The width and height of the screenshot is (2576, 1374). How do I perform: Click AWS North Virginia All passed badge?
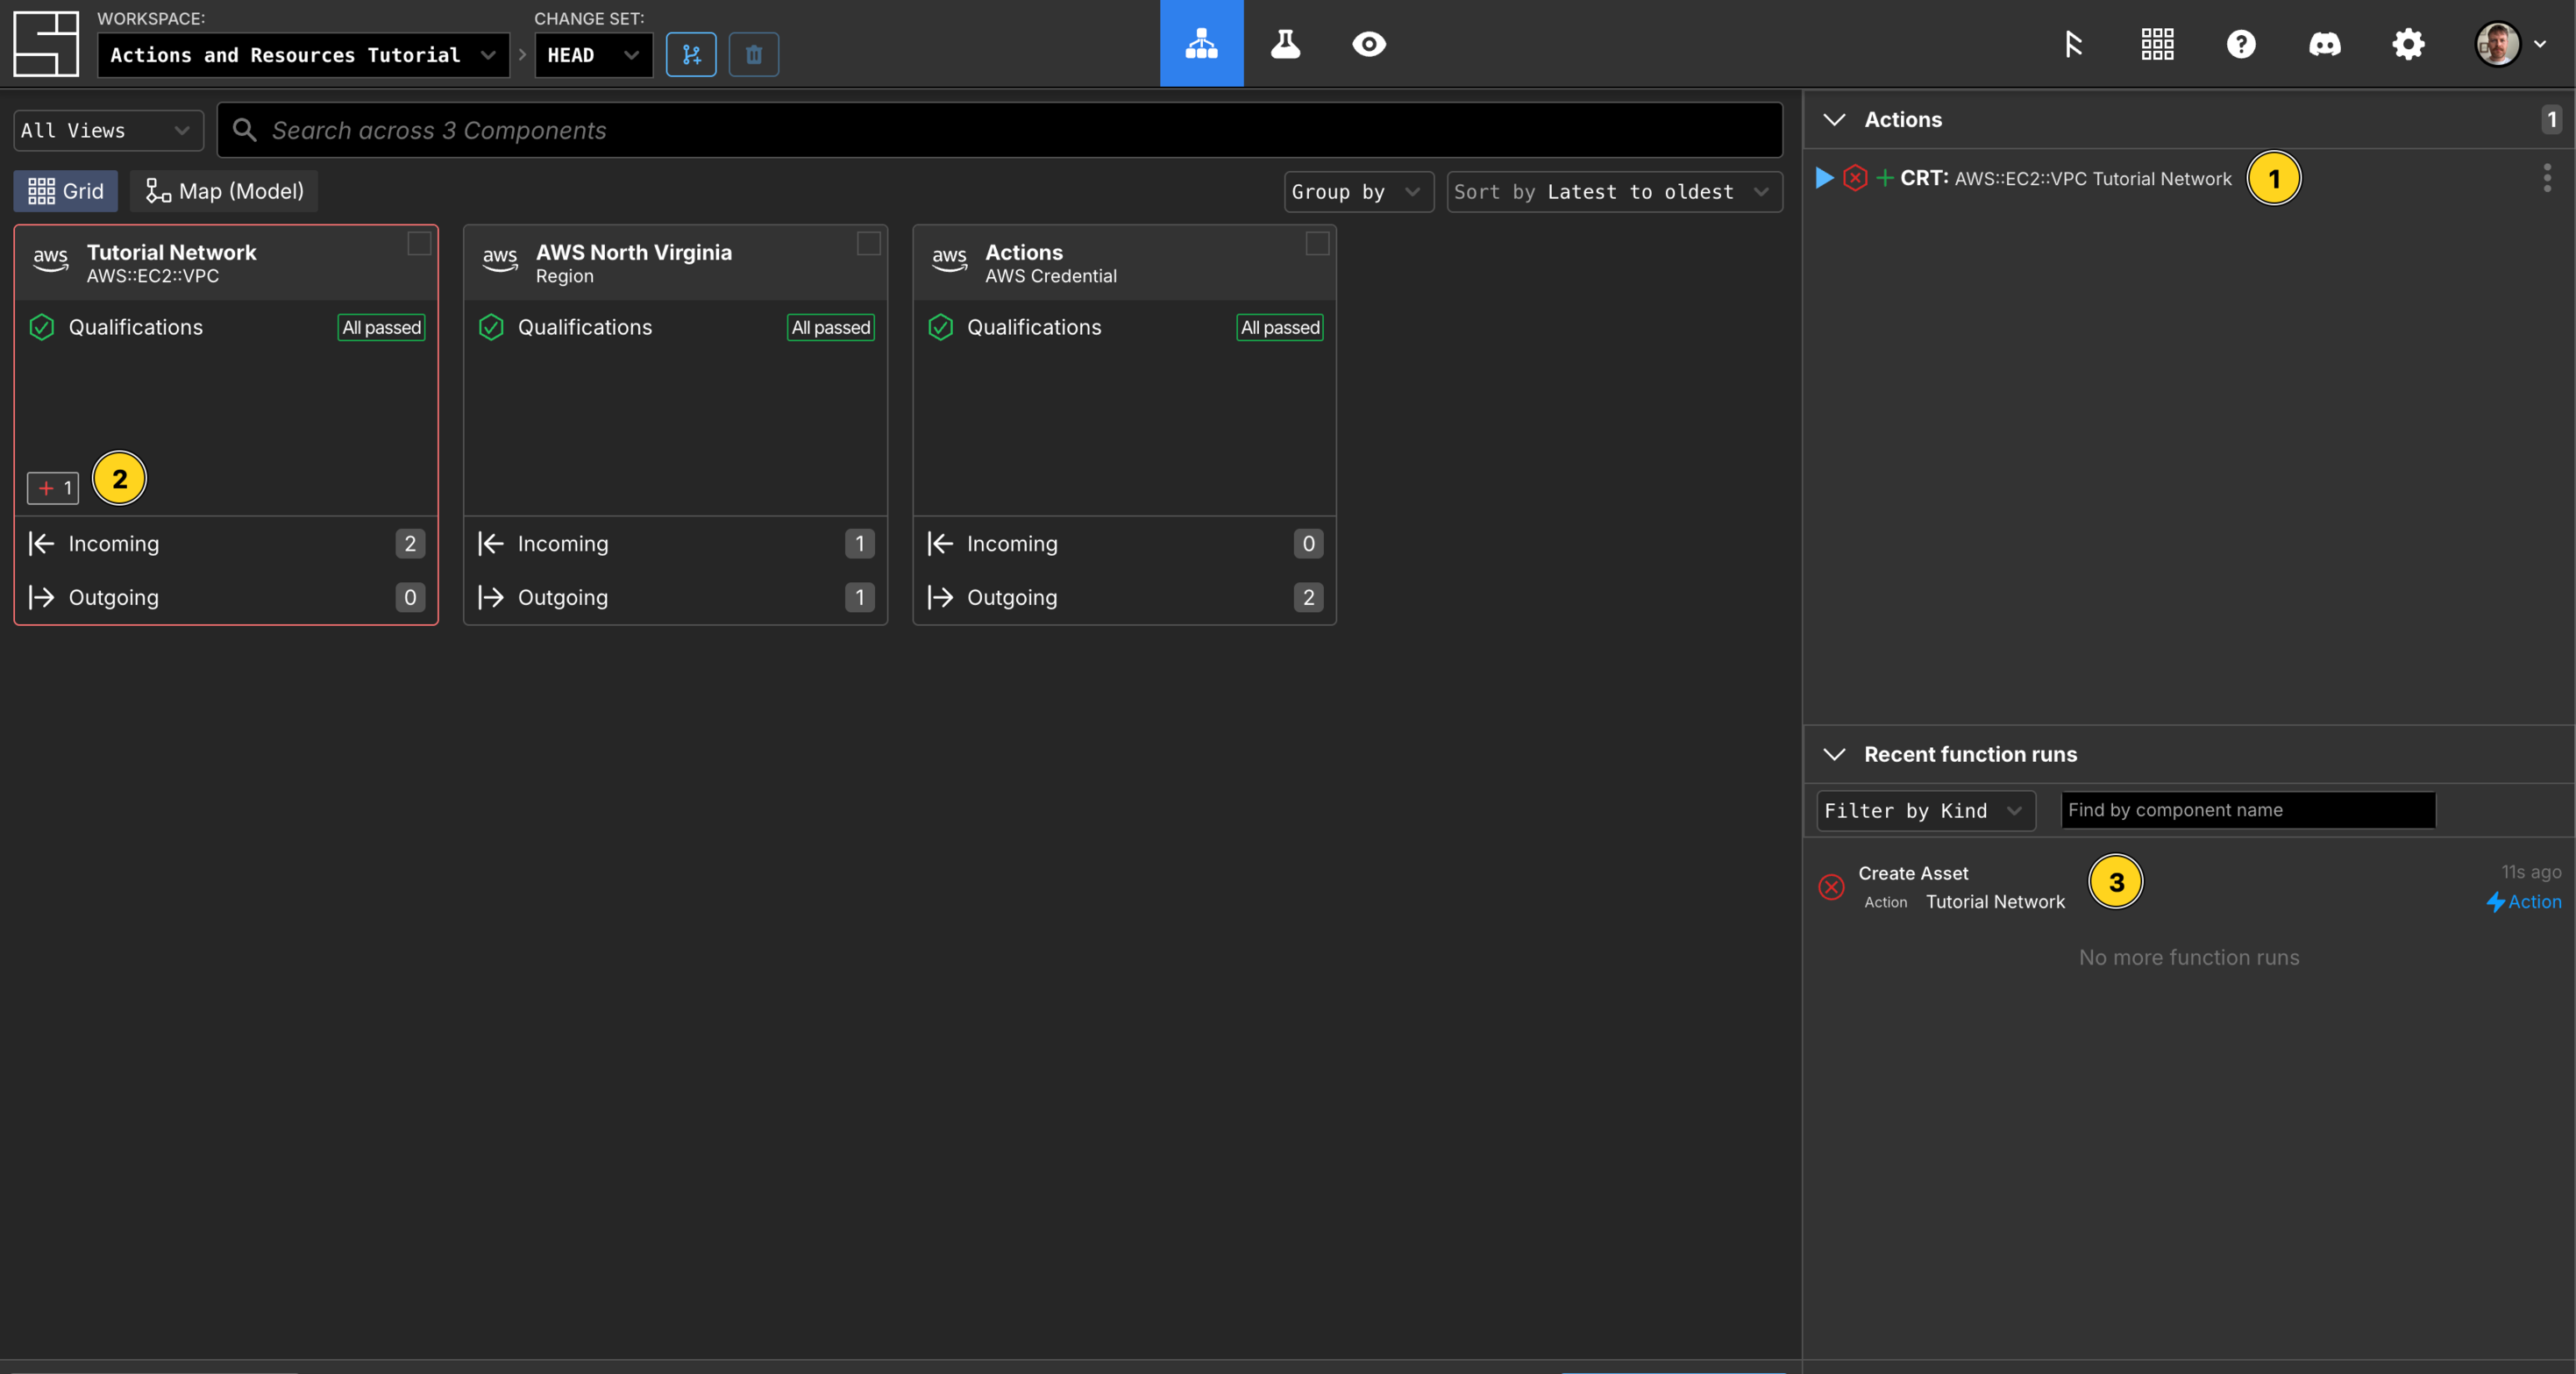click(x=831, y=327)
